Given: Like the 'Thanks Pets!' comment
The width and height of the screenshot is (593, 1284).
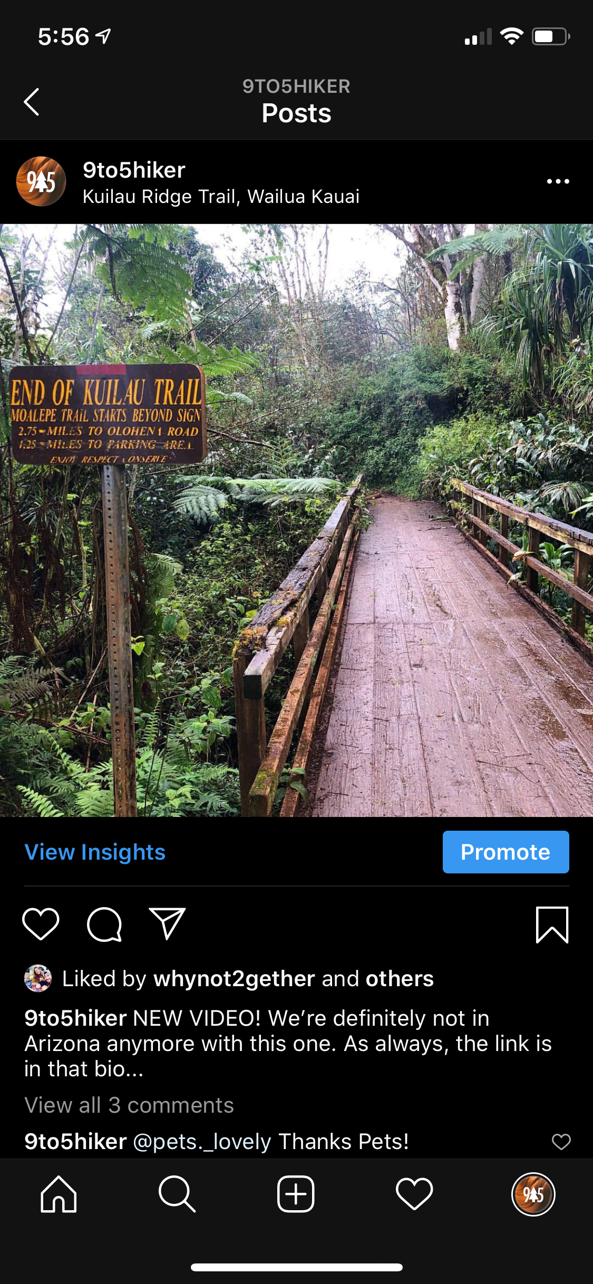Looking at the screenshot, I should coord(561,1142).
